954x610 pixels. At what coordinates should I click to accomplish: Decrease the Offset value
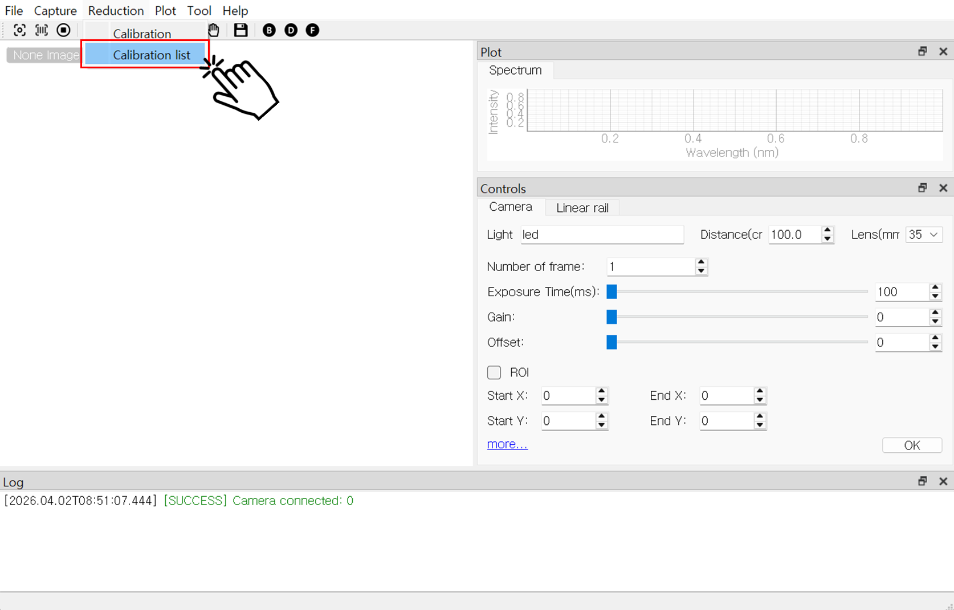935,347
